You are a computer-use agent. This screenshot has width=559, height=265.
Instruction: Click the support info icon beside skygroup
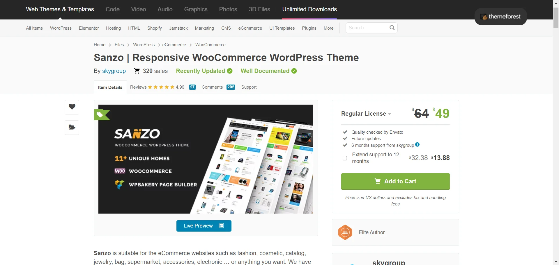[x=418, y=145]
